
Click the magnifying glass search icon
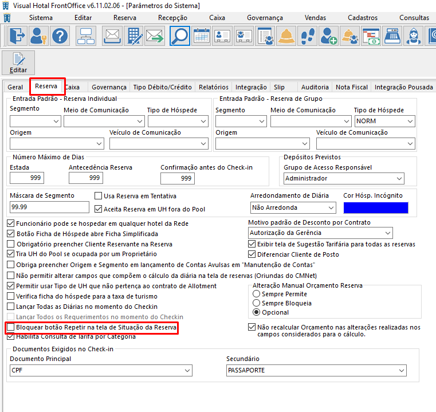coord(180,36)
